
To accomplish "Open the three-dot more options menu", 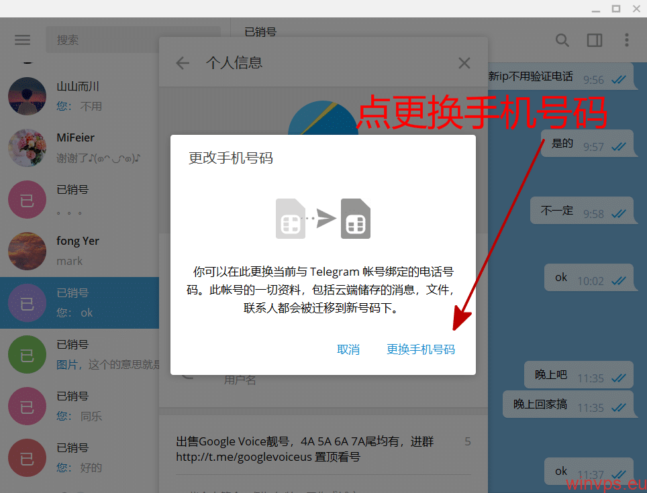I will pyautogui.click(x=626, y=40).
